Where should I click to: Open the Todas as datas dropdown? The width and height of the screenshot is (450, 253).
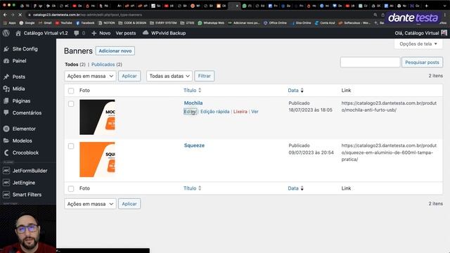click(x=169, y=76)
